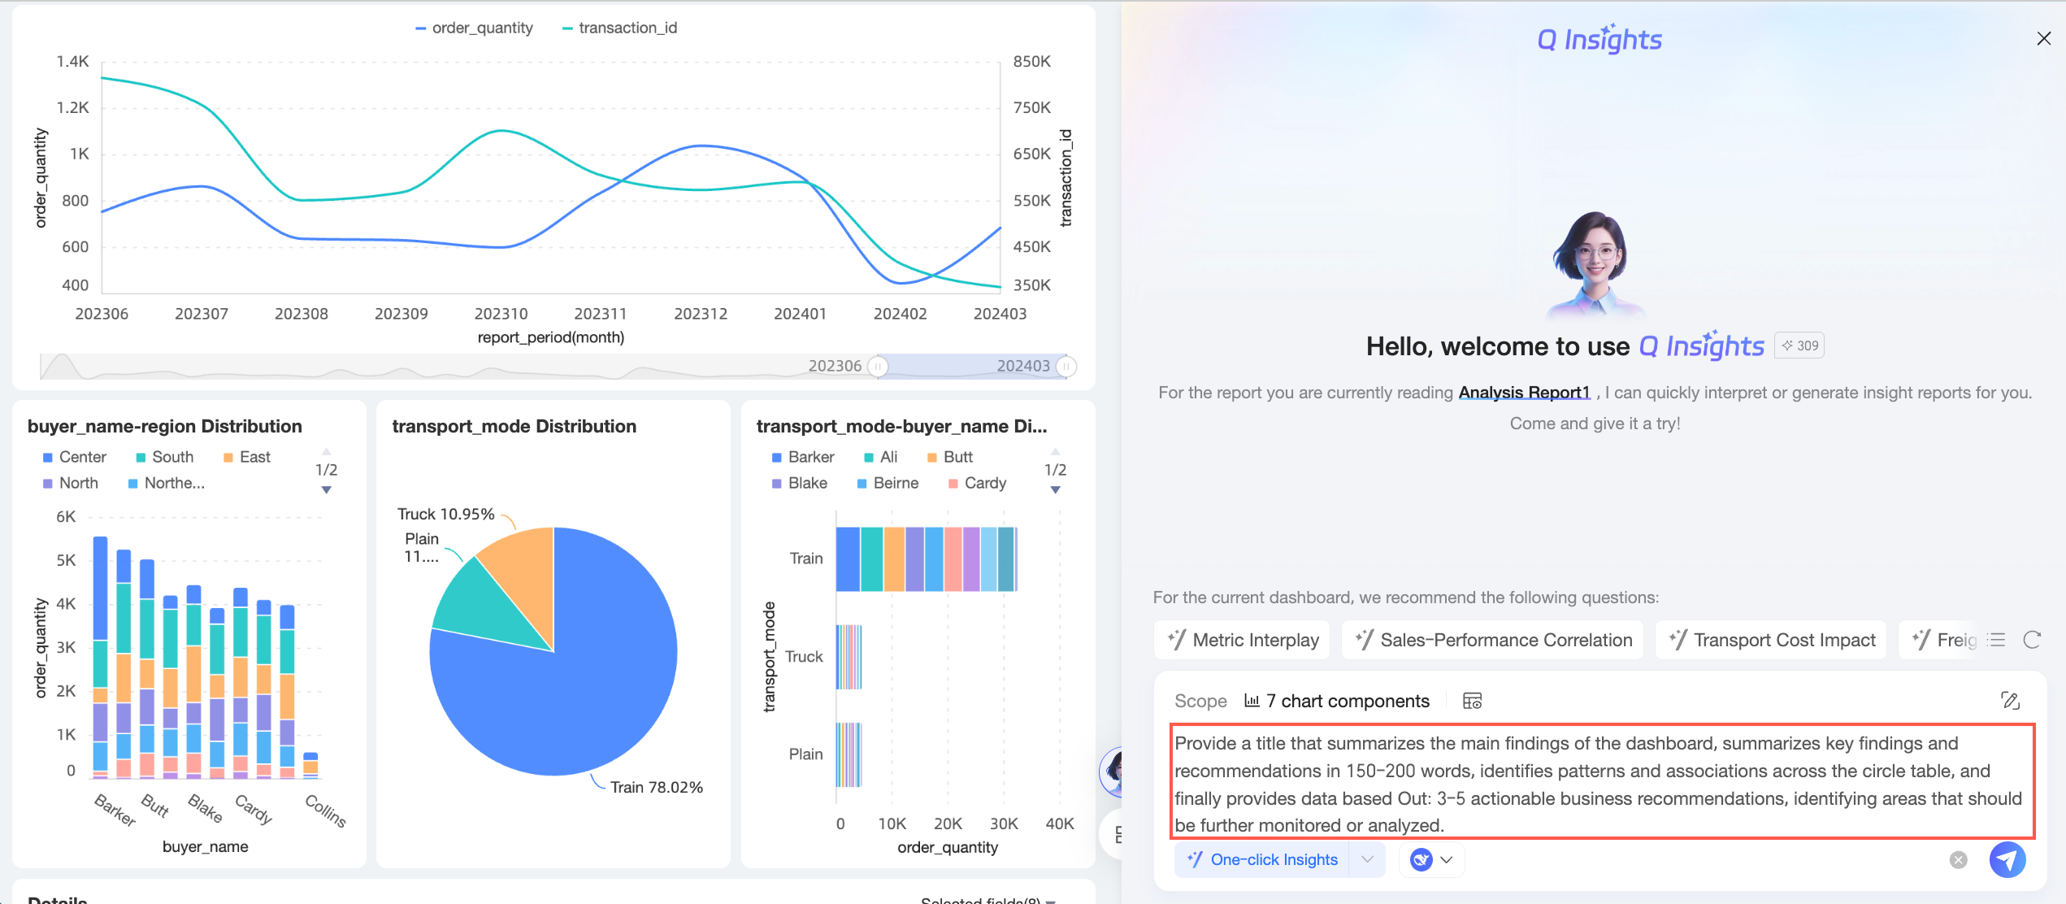Click the 202306 handle on the time range slider

coord(877,367)
